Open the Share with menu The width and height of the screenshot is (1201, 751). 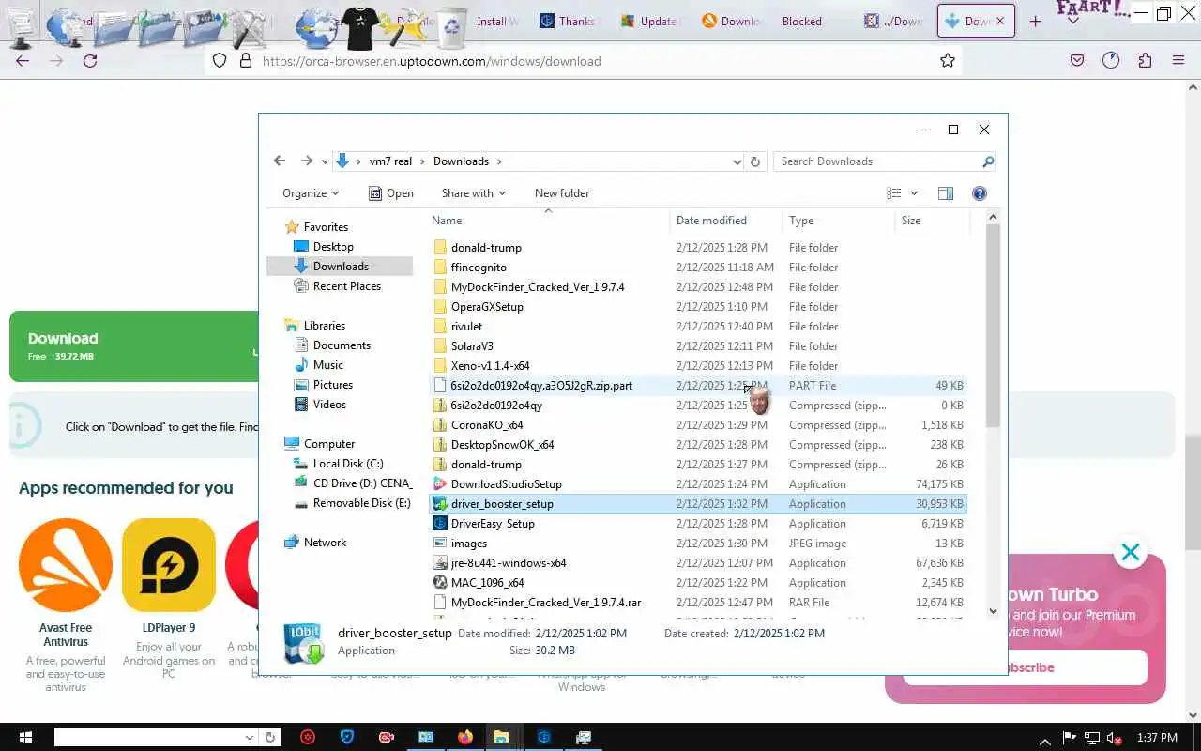click(473, 193)
